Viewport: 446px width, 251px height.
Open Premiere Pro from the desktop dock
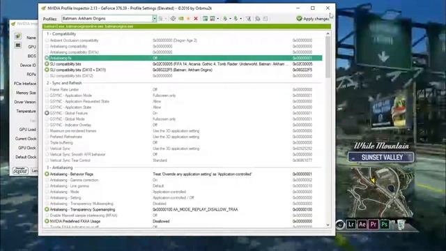pyautogui.click(x=374, y=225)
